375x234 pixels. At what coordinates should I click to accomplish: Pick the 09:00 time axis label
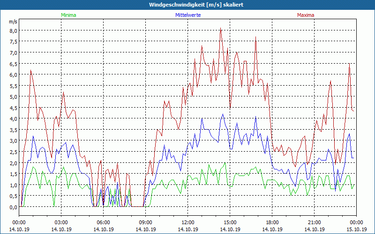pos(145,222)
